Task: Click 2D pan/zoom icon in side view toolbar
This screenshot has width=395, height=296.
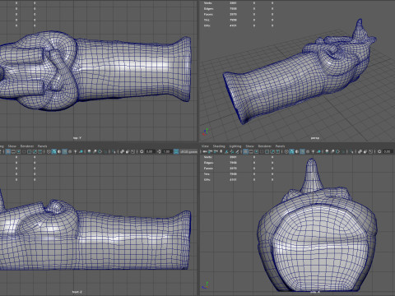Action: pos(232,151)
